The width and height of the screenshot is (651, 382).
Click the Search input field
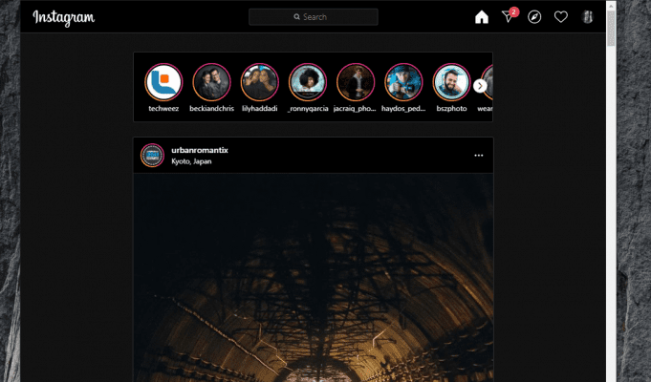point(313,17)
